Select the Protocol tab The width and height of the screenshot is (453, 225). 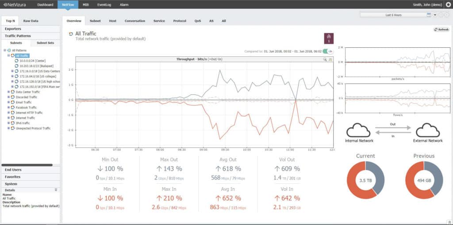pos(180,21)
